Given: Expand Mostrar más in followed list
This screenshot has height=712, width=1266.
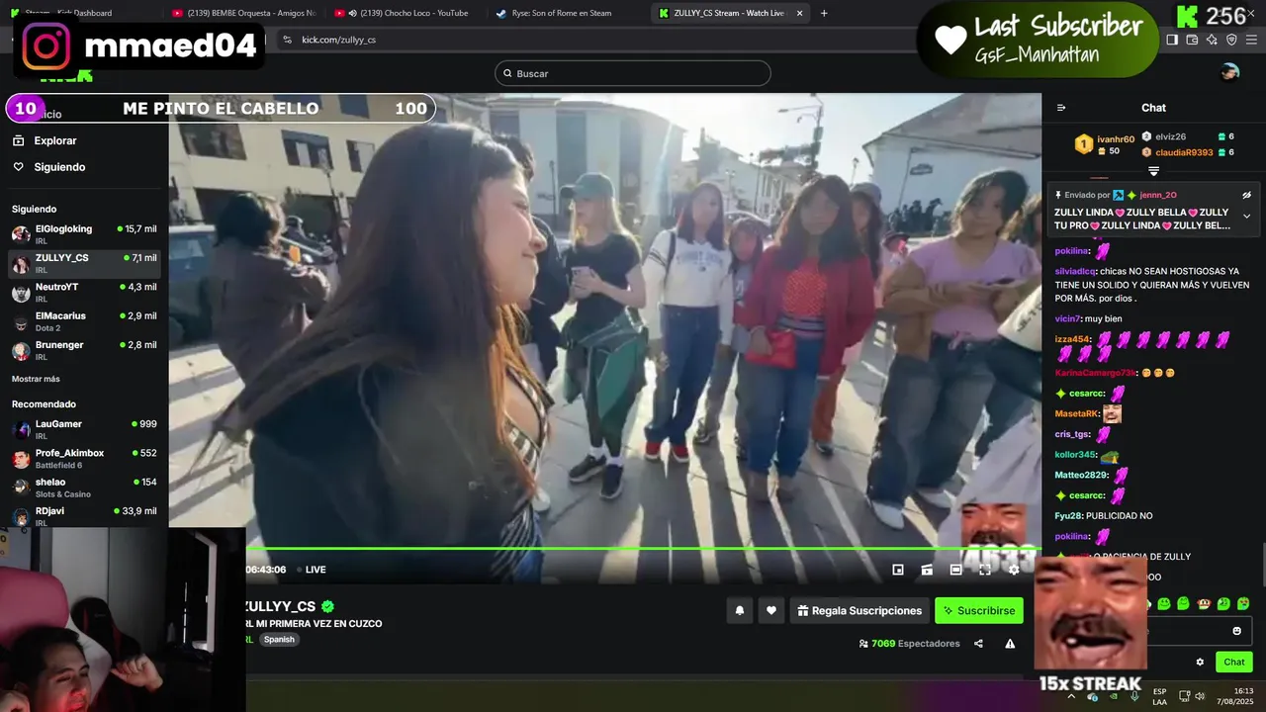Looking at the screenshot, I should 36,379.
